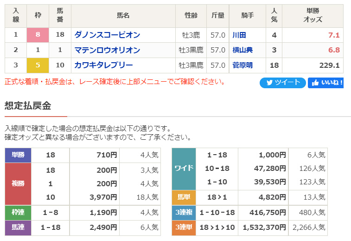
Task: Click the 馬単 bet type label
Action: 184,197
